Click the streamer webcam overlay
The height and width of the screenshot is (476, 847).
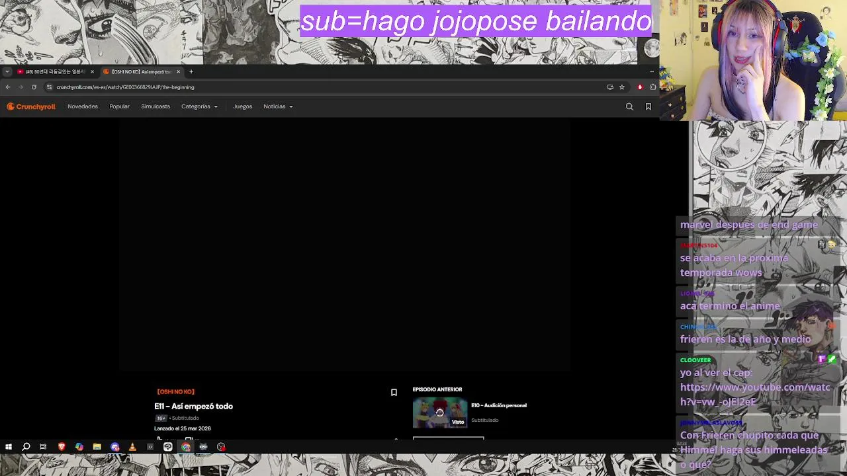point(753,60)
